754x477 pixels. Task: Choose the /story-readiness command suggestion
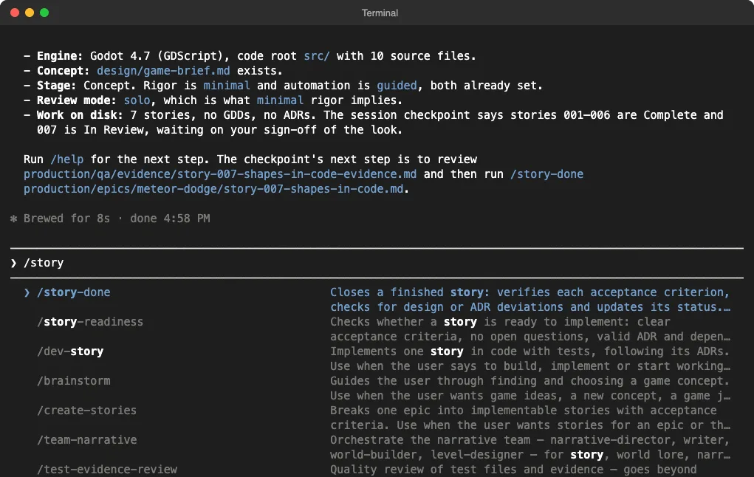90,322
